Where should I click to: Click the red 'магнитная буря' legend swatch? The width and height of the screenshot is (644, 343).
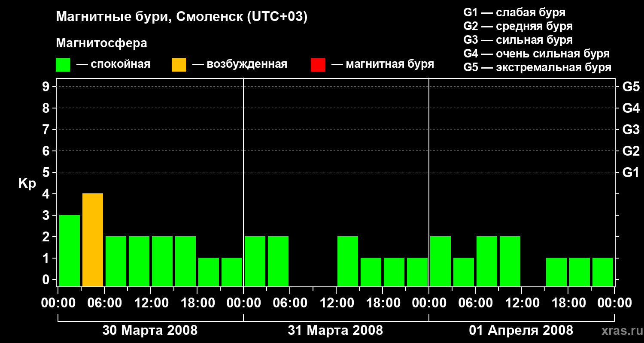click(318, 65)
